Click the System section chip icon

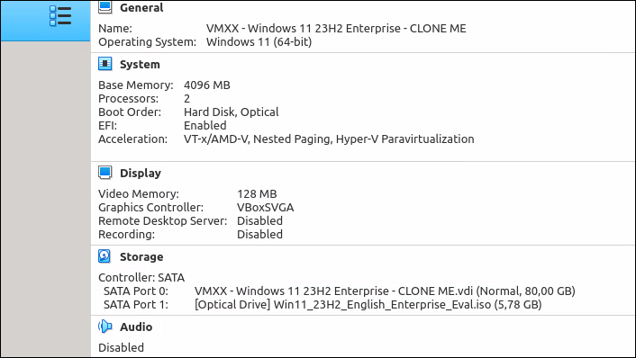(105, 64)
